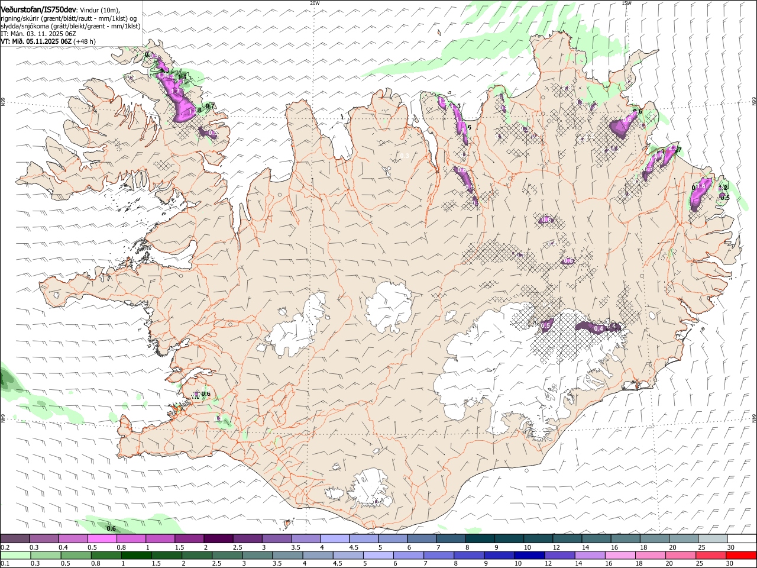
Task: Pick the bottom-row red-pink swatch starting at 25
Action: (711, 555)
